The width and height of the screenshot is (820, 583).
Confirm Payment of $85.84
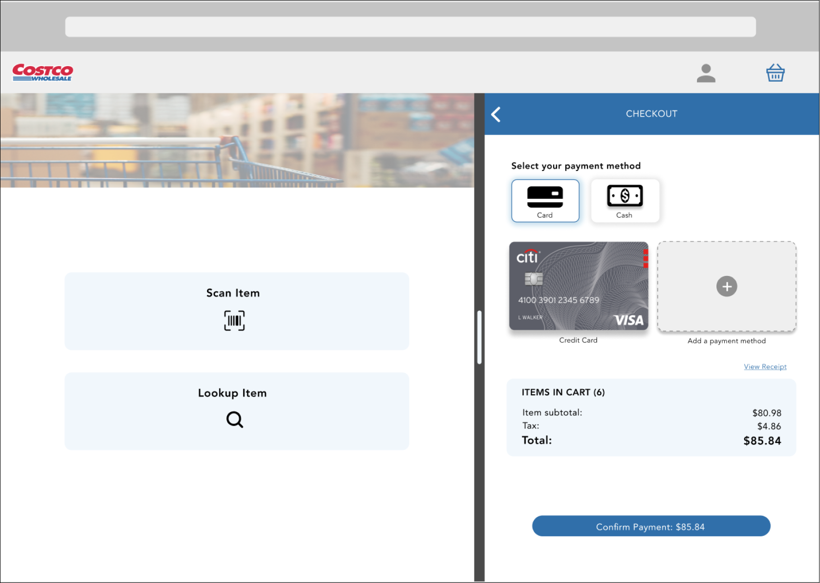[x=651, y=526]
